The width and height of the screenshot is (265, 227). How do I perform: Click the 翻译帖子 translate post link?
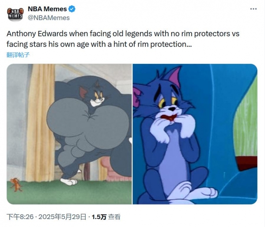pyautogui.click(x=18, y=55)
